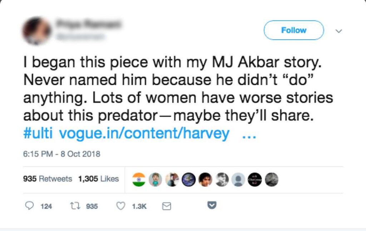Expand the tweet options chevron beside Follow

[338, 31]
